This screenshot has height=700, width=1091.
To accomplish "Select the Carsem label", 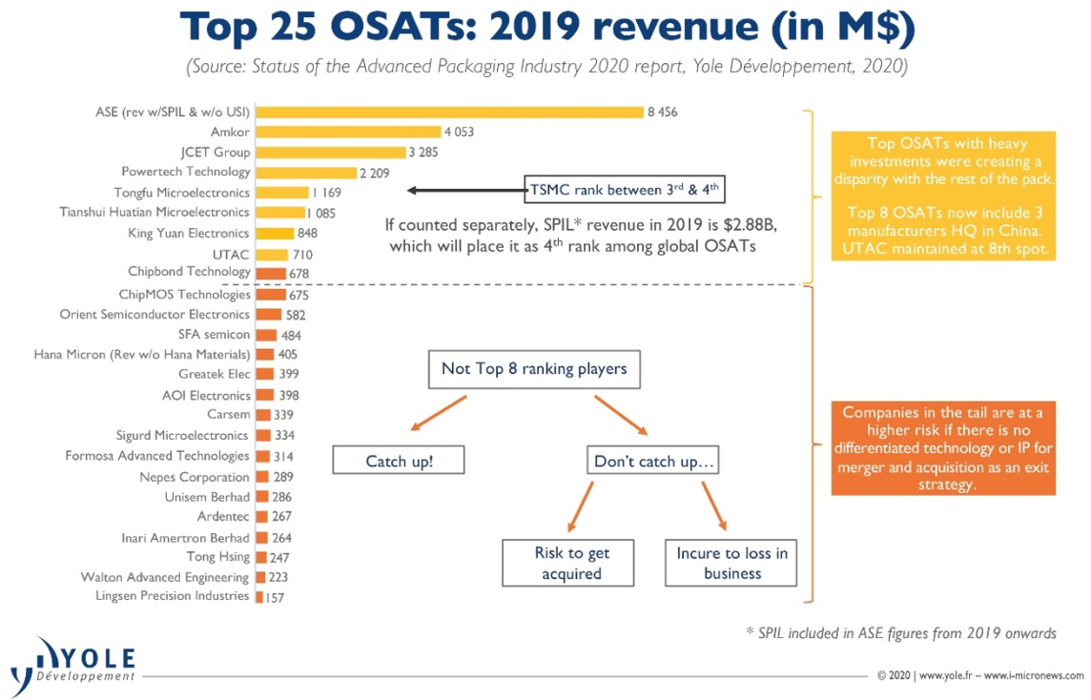I will tap(228, 415).
